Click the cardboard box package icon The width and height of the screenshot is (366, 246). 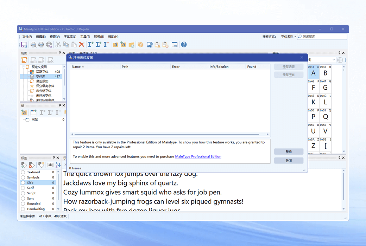(x=140, y=45)
